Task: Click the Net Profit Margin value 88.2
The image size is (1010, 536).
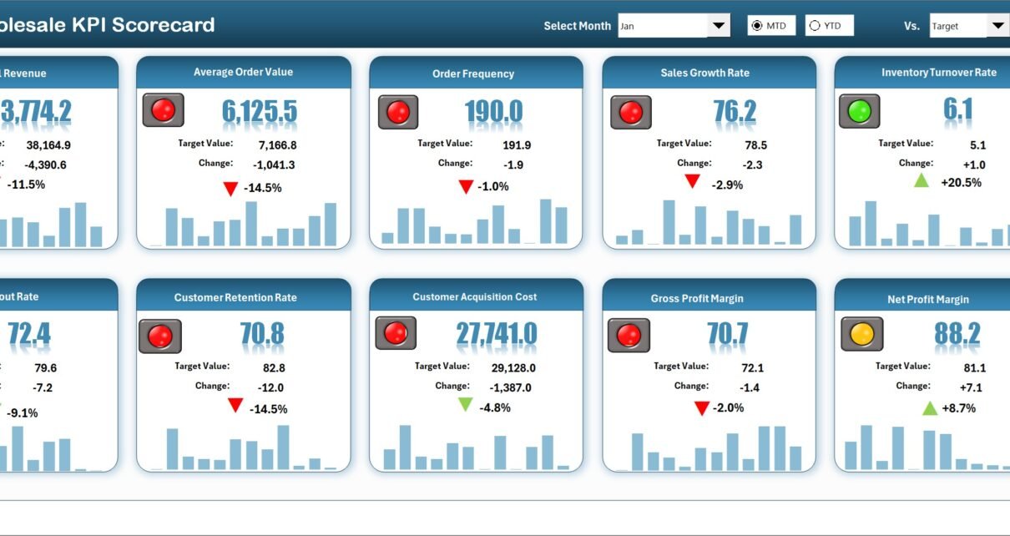Action: pos(957,334)
